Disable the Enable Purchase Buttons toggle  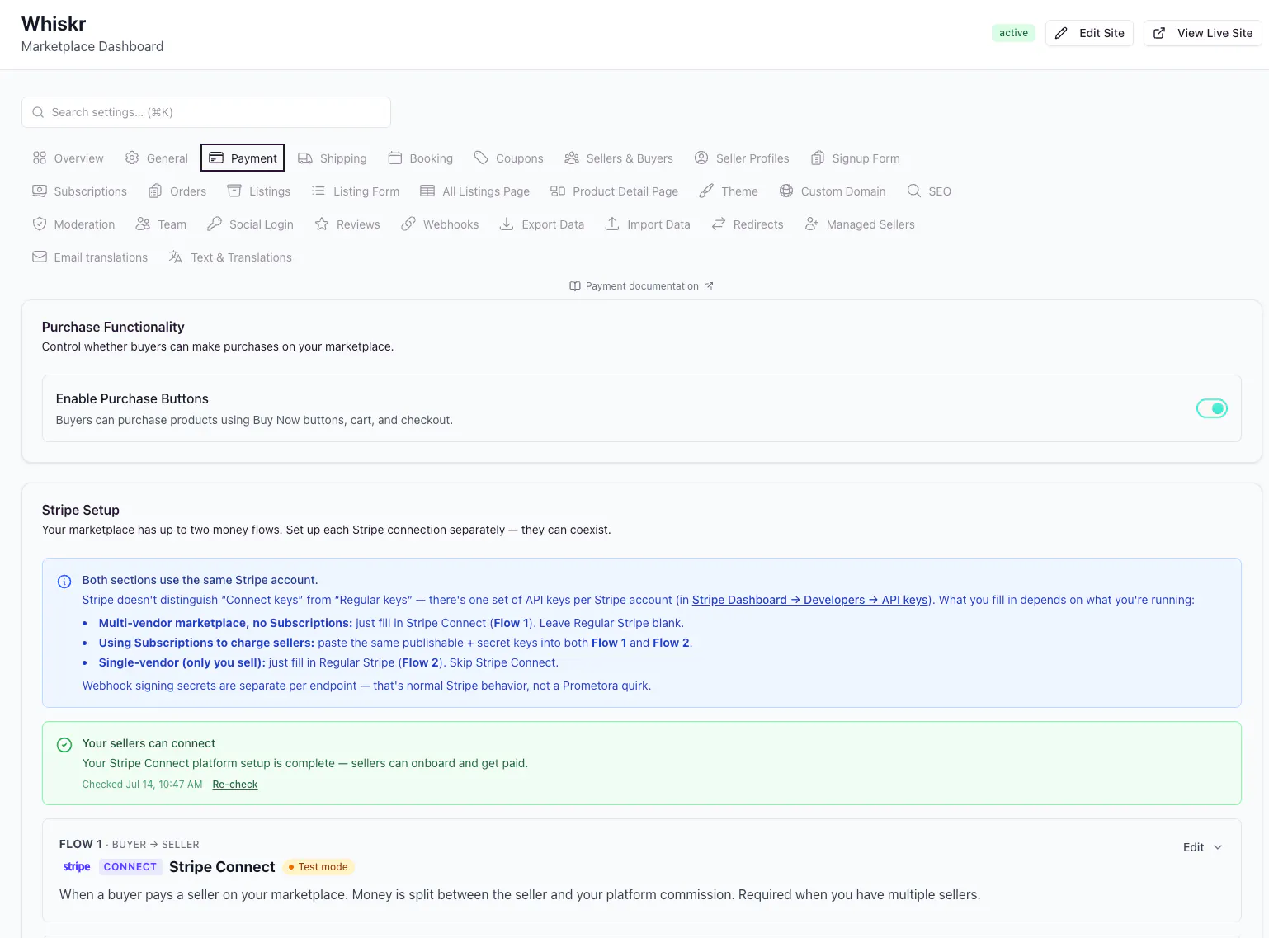[x=1211, y=408]
